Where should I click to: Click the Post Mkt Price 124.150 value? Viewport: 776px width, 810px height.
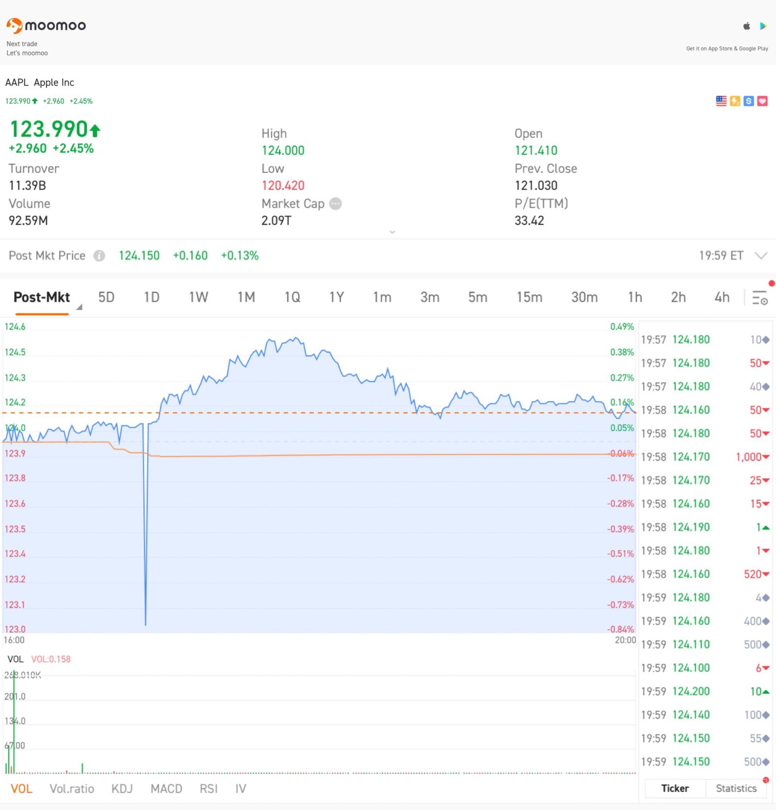coord(139,255)
